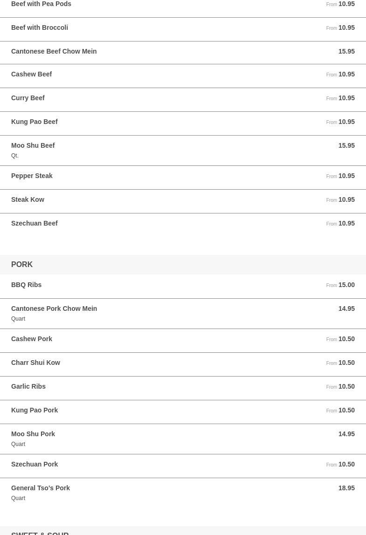The height and width of the screenshot is (535, 366).
Task: Open Cashew Pork item
Action: click(183, 341)
